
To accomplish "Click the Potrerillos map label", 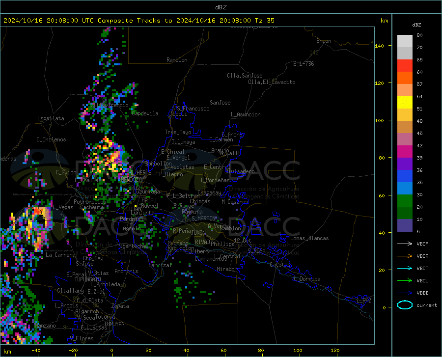I will (90, 202).
